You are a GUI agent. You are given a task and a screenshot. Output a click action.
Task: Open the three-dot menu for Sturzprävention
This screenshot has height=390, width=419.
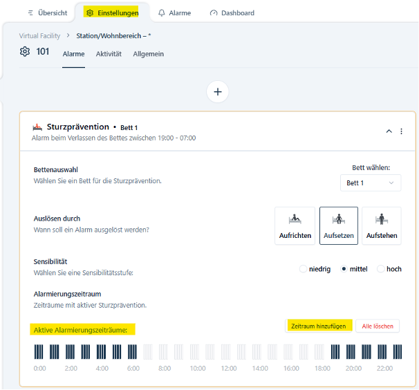tap(402, 131)
